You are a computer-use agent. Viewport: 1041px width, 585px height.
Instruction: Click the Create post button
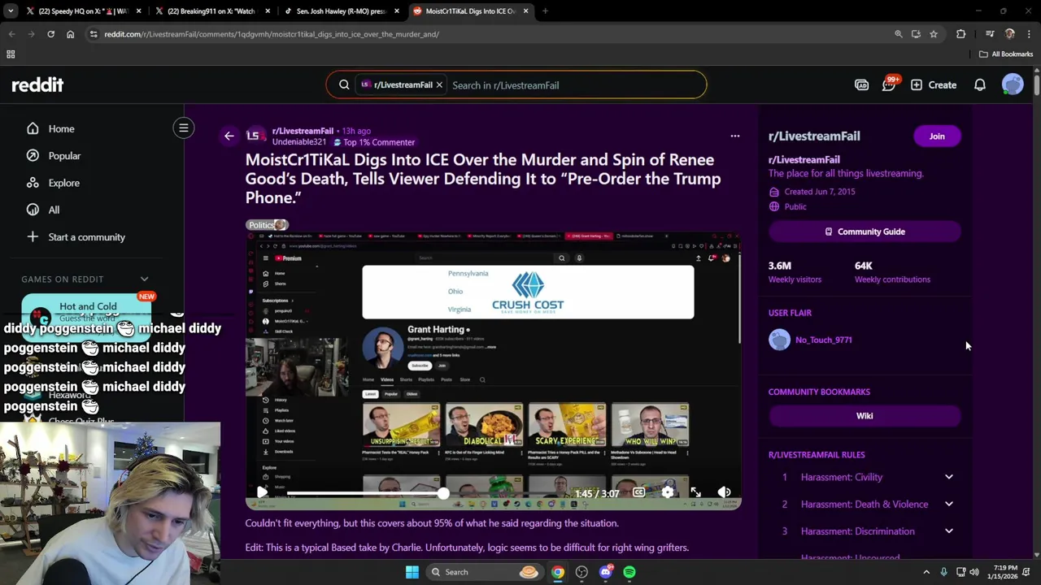[x=934, y=84]
